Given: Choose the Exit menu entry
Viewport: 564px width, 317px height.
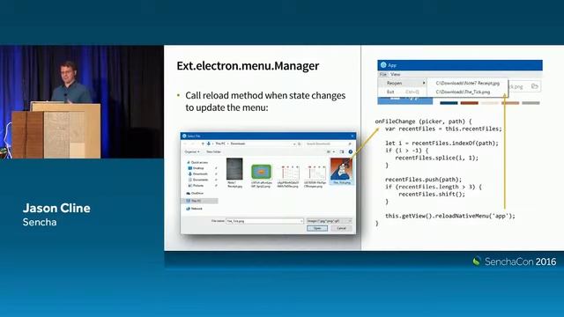Looking at the screenshot, I should coord(402,92).
